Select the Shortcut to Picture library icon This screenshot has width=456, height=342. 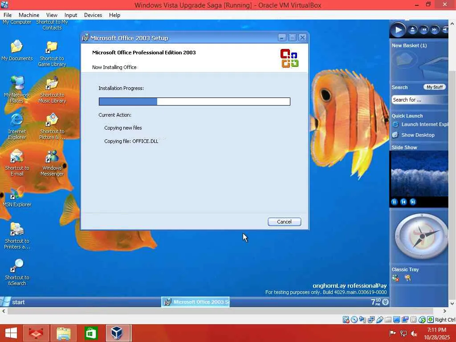52,126
